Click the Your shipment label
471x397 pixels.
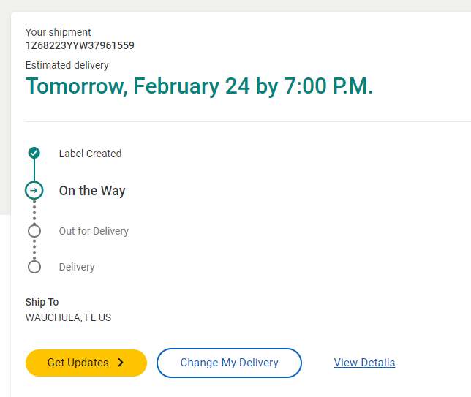pyautogui.click(x=58, y=32)
